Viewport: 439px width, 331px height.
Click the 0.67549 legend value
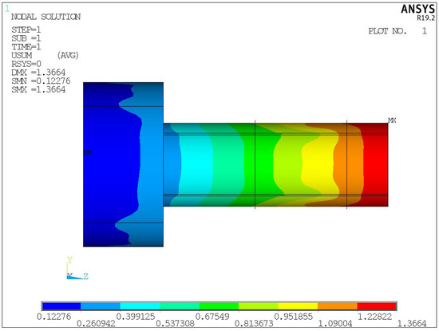pyautogui.click(x=212, y=317)
